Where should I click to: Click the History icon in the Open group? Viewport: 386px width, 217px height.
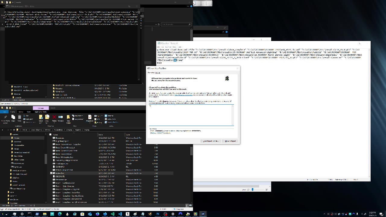point(98,122)
